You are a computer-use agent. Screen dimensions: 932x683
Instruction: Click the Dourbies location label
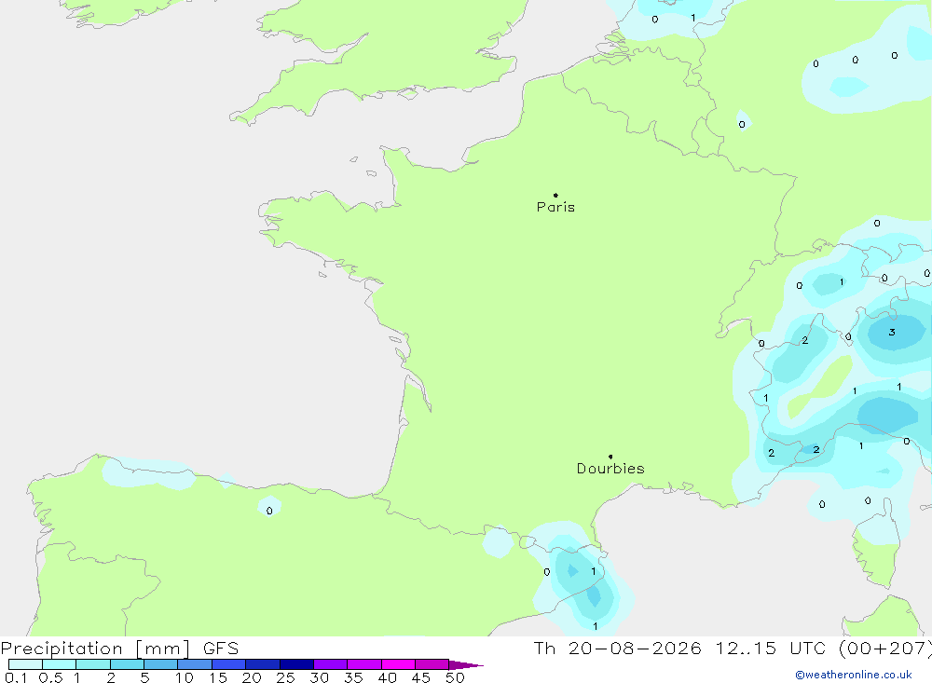(610, 469)
